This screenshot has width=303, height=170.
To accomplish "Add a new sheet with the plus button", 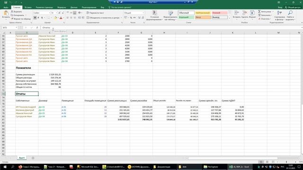I will (x=33, y=158).
